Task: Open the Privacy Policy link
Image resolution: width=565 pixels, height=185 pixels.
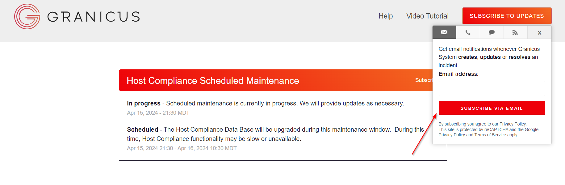Action: click(x=513, y=124)
